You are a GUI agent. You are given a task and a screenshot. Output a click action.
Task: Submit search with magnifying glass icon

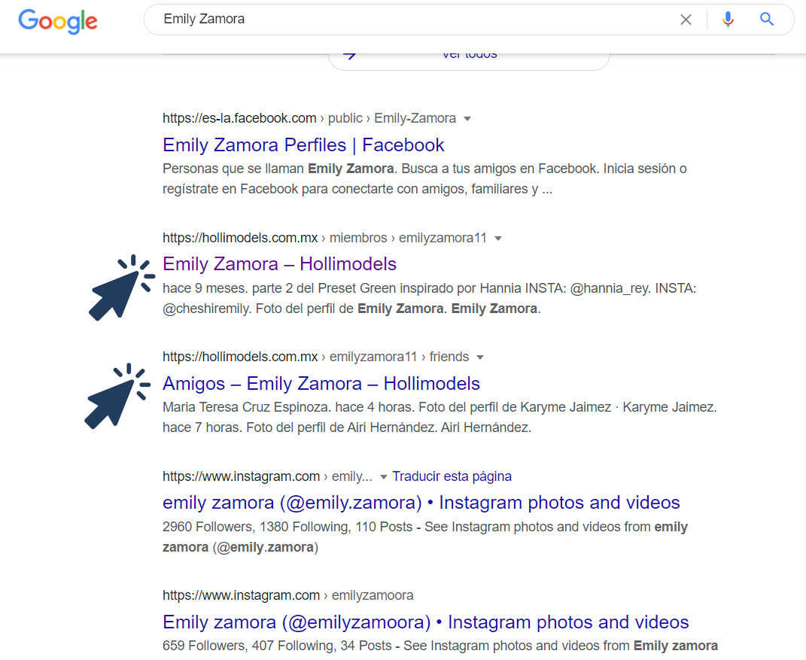pyautogui.click(x=766, y=19)
